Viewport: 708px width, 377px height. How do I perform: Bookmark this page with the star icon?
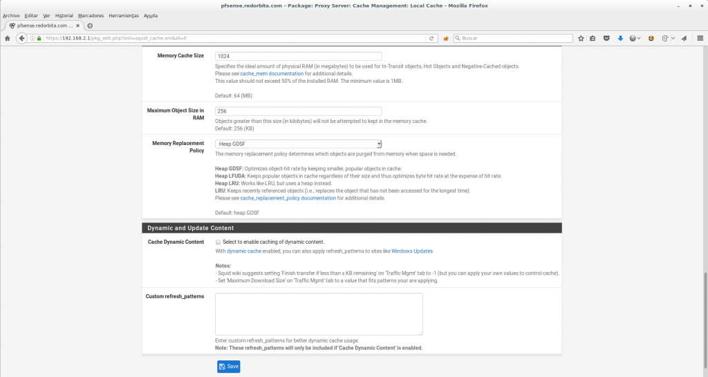581,38
